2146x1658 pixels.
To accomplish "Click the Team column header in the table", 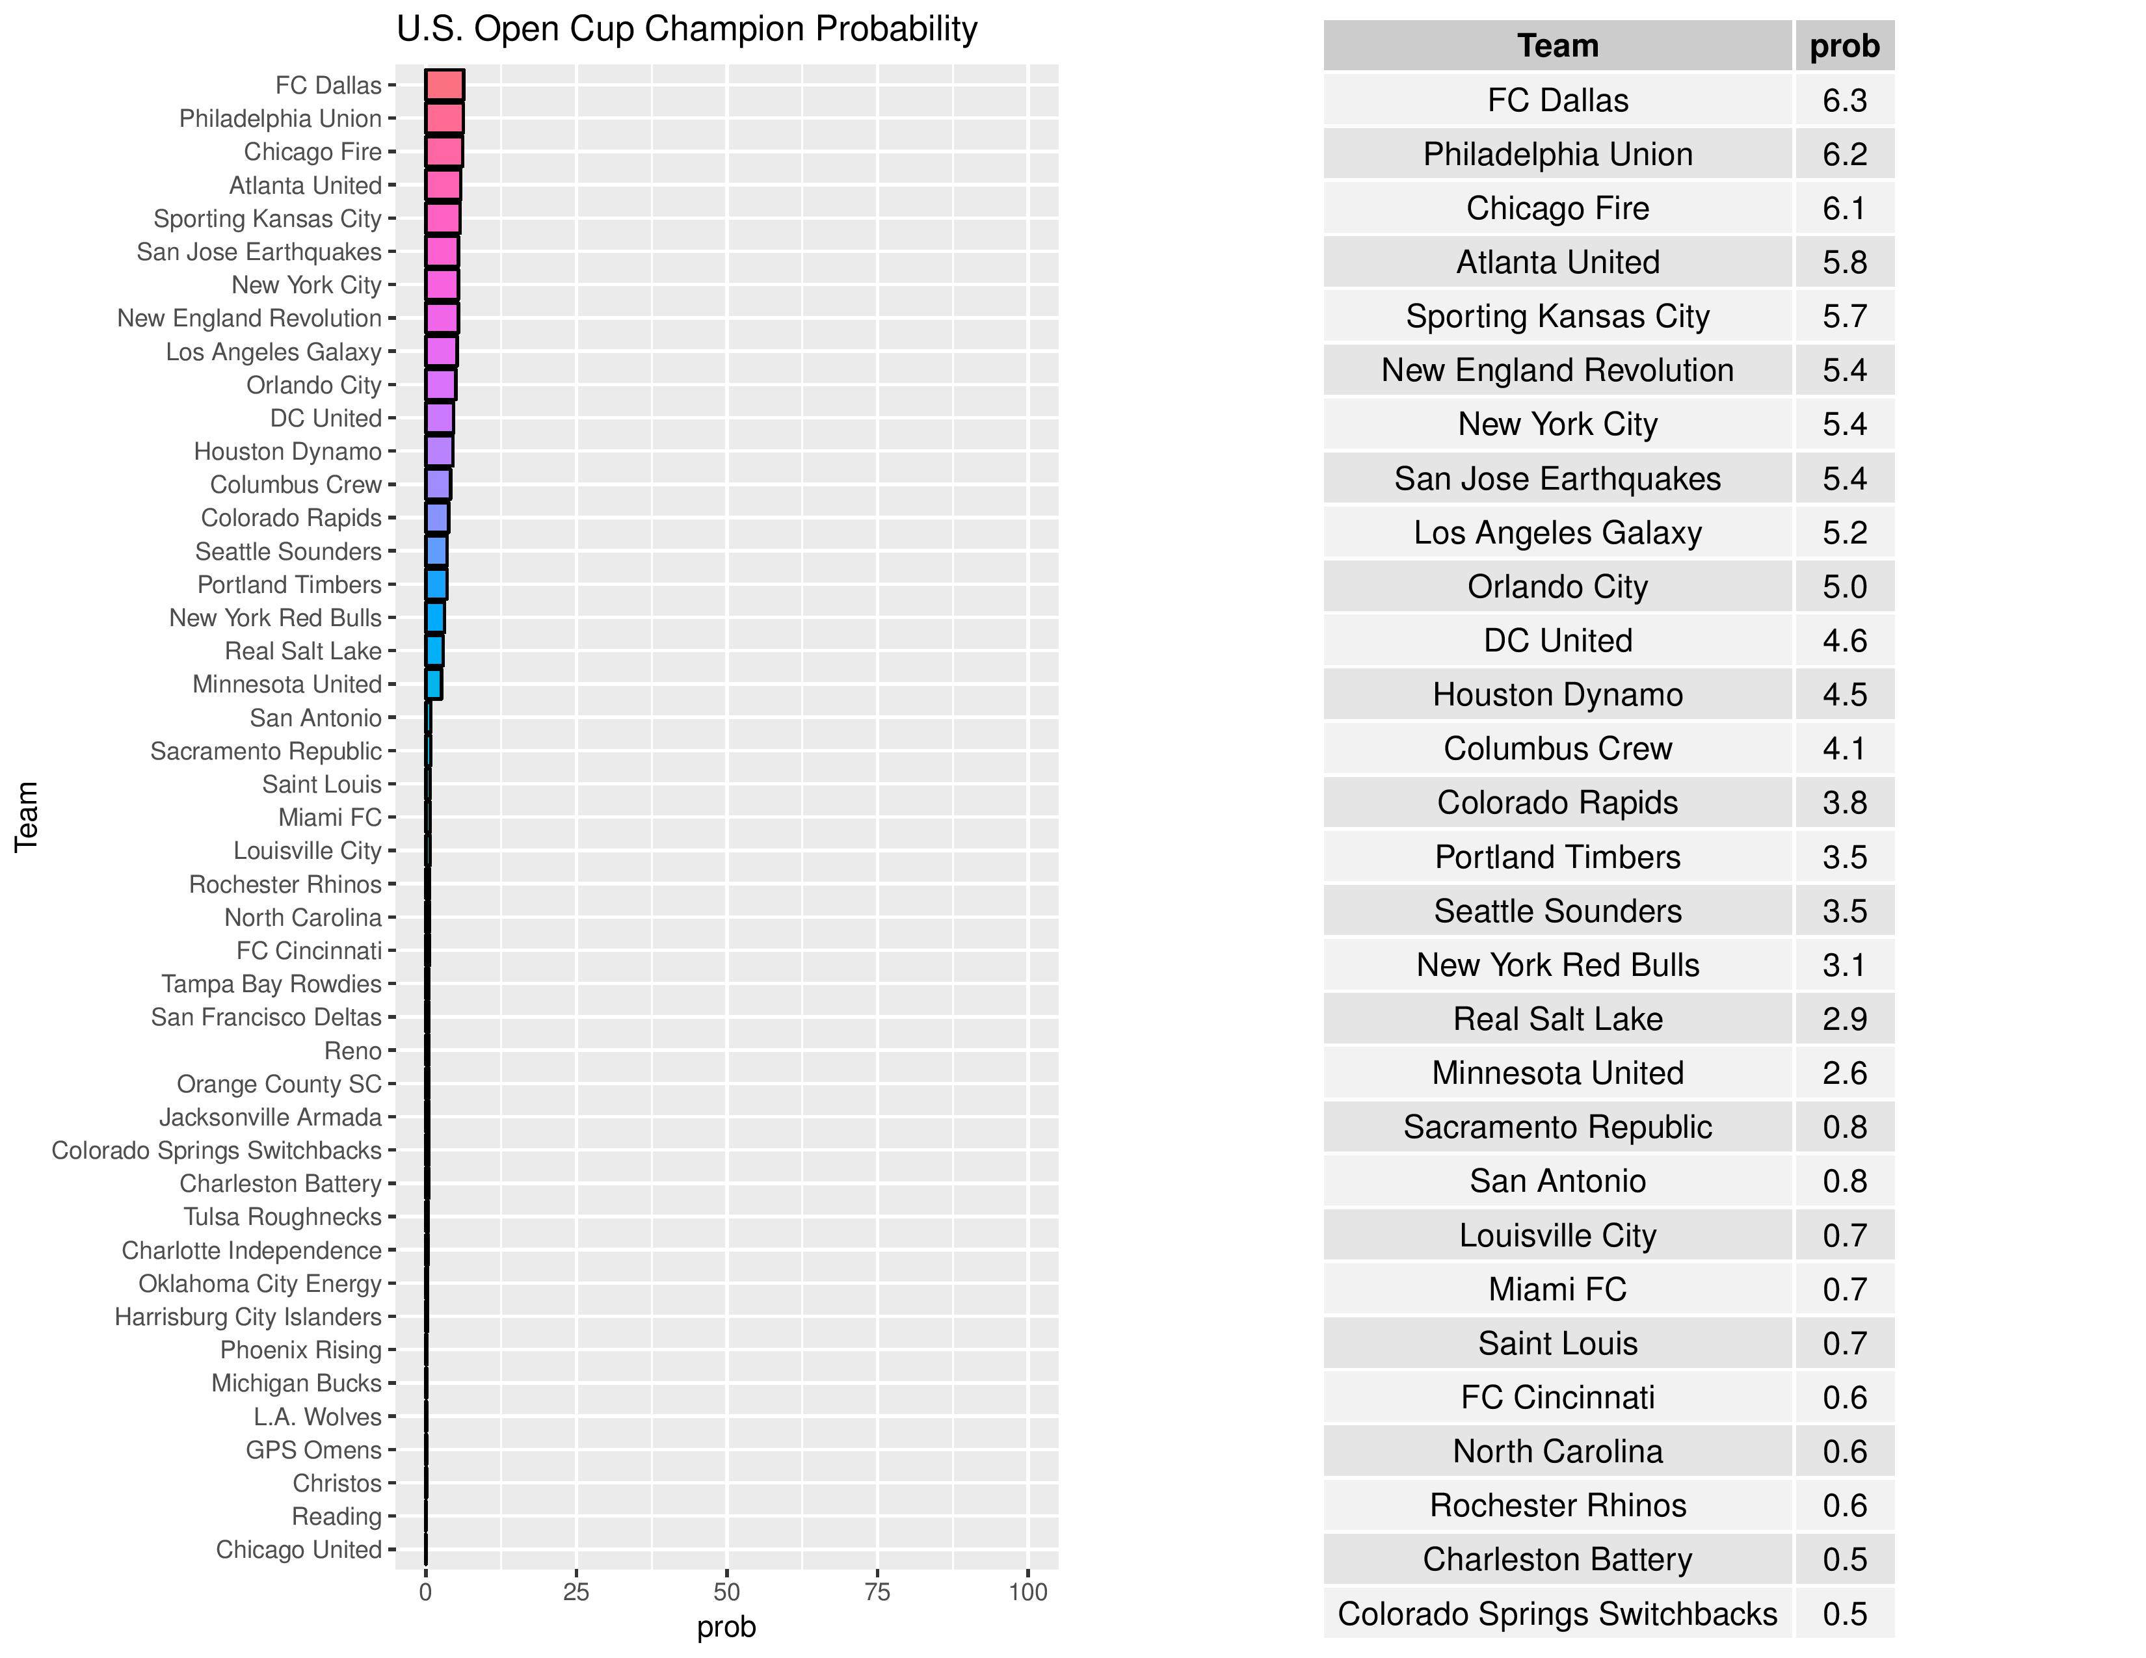I will [1556, 46].
